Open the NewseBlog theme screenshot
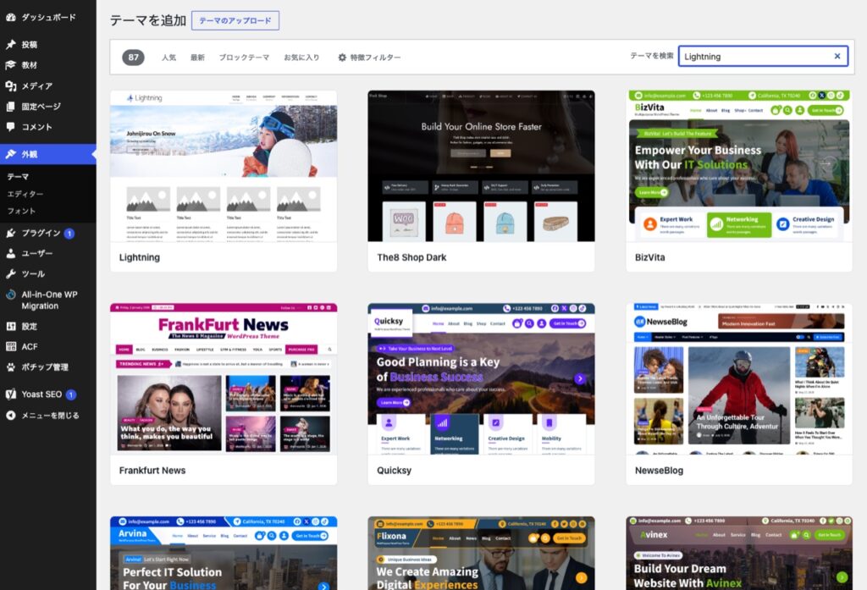Viewport: 867px width, 590px height. (x=739, y=378)
